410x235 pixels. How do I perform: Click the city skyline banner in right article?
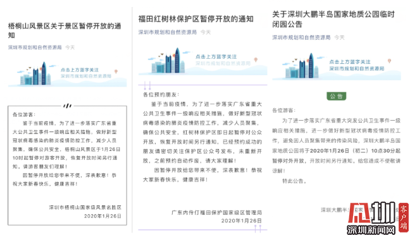pos(337,66)
